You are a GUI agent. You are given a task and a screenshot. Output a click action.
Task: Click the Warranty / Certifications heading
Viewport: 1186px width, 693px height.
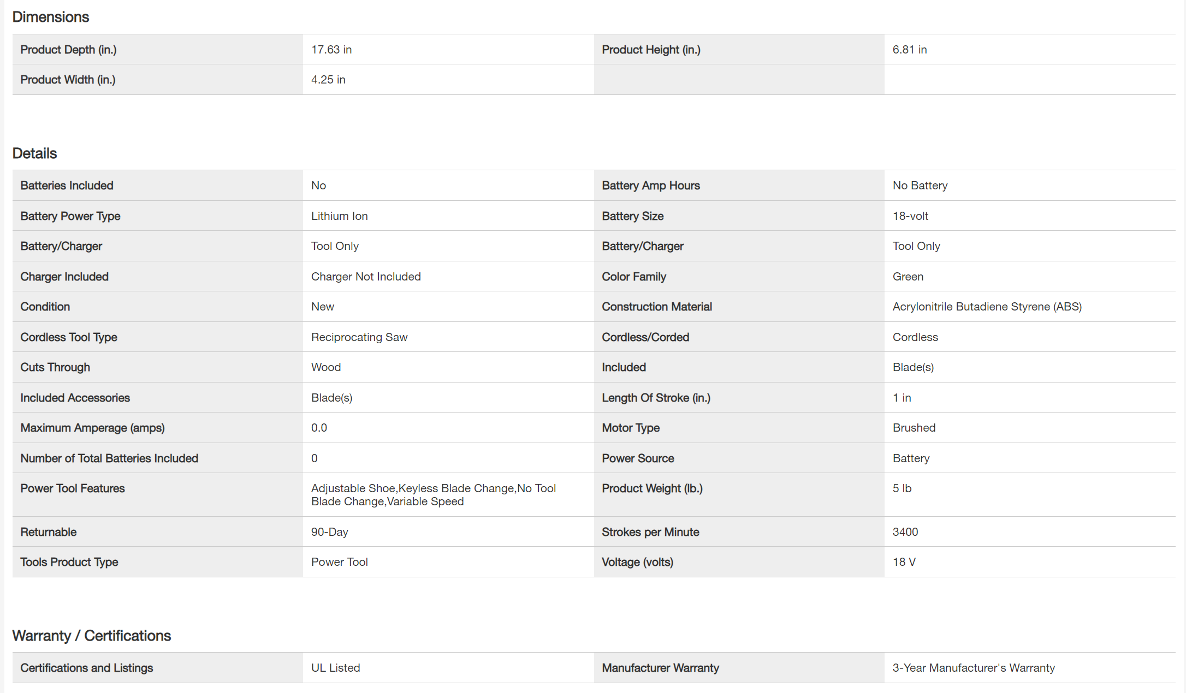[92, 636]
